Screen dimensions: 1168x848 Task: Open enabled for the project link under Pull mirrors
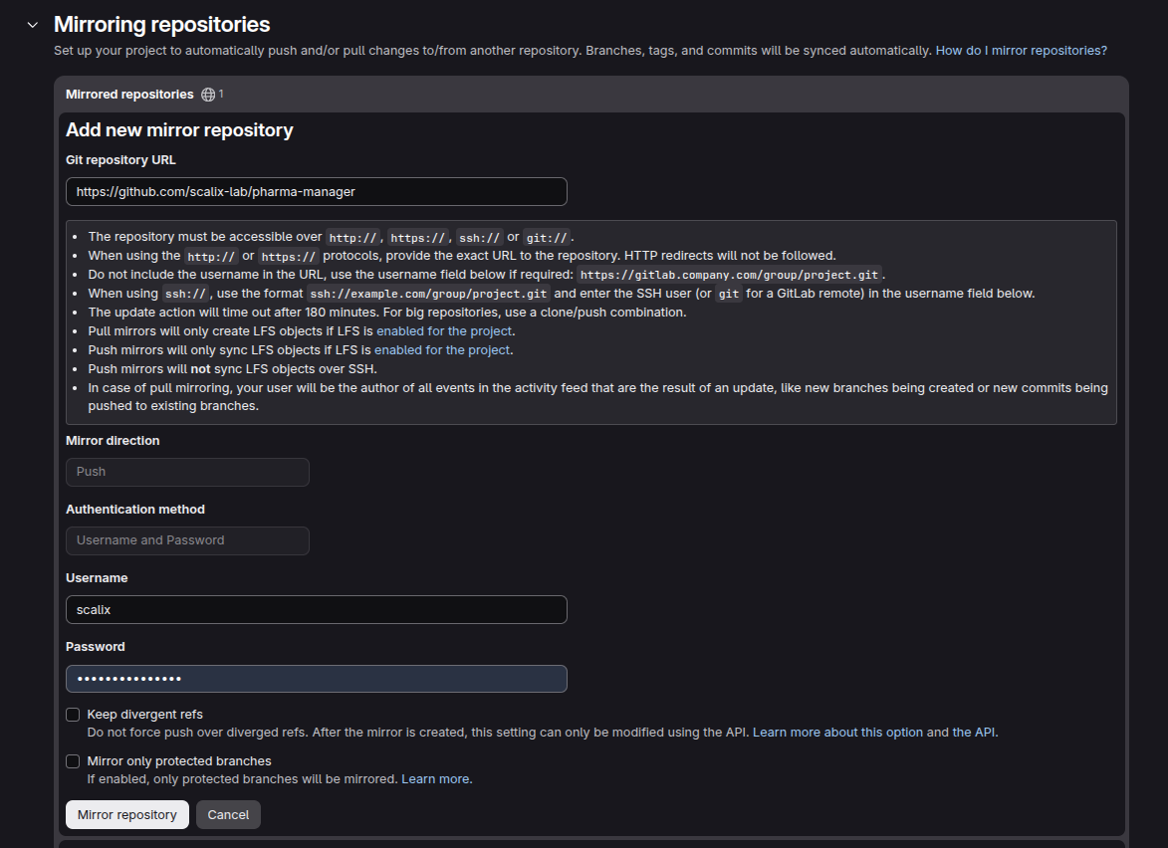point(444,331)
